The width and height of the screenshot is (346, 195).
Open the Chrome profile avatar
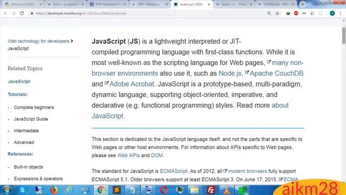[x=332, y=13]
